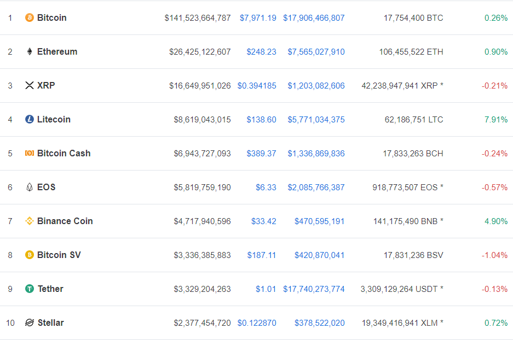The width and height of the screenshot is (513, 340).
Task: Click supply value 106,455,522 ETH
Action: tap(411, 52)
